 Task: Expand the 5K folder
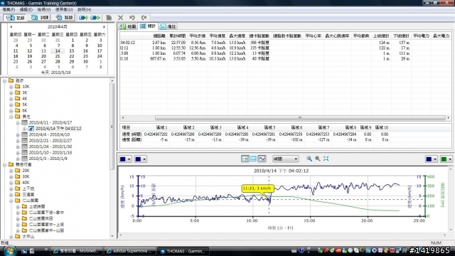11,105
